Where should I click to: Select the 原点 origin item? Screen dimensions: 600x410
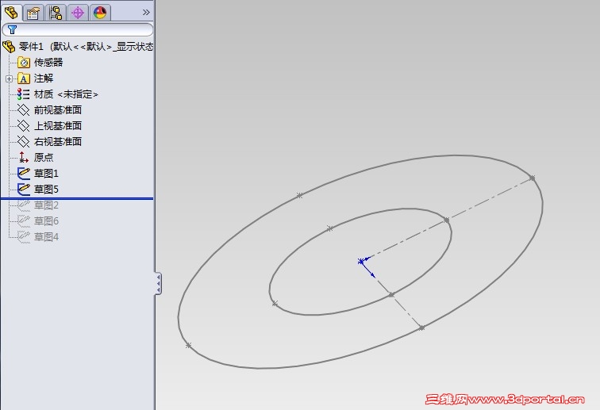43,158
